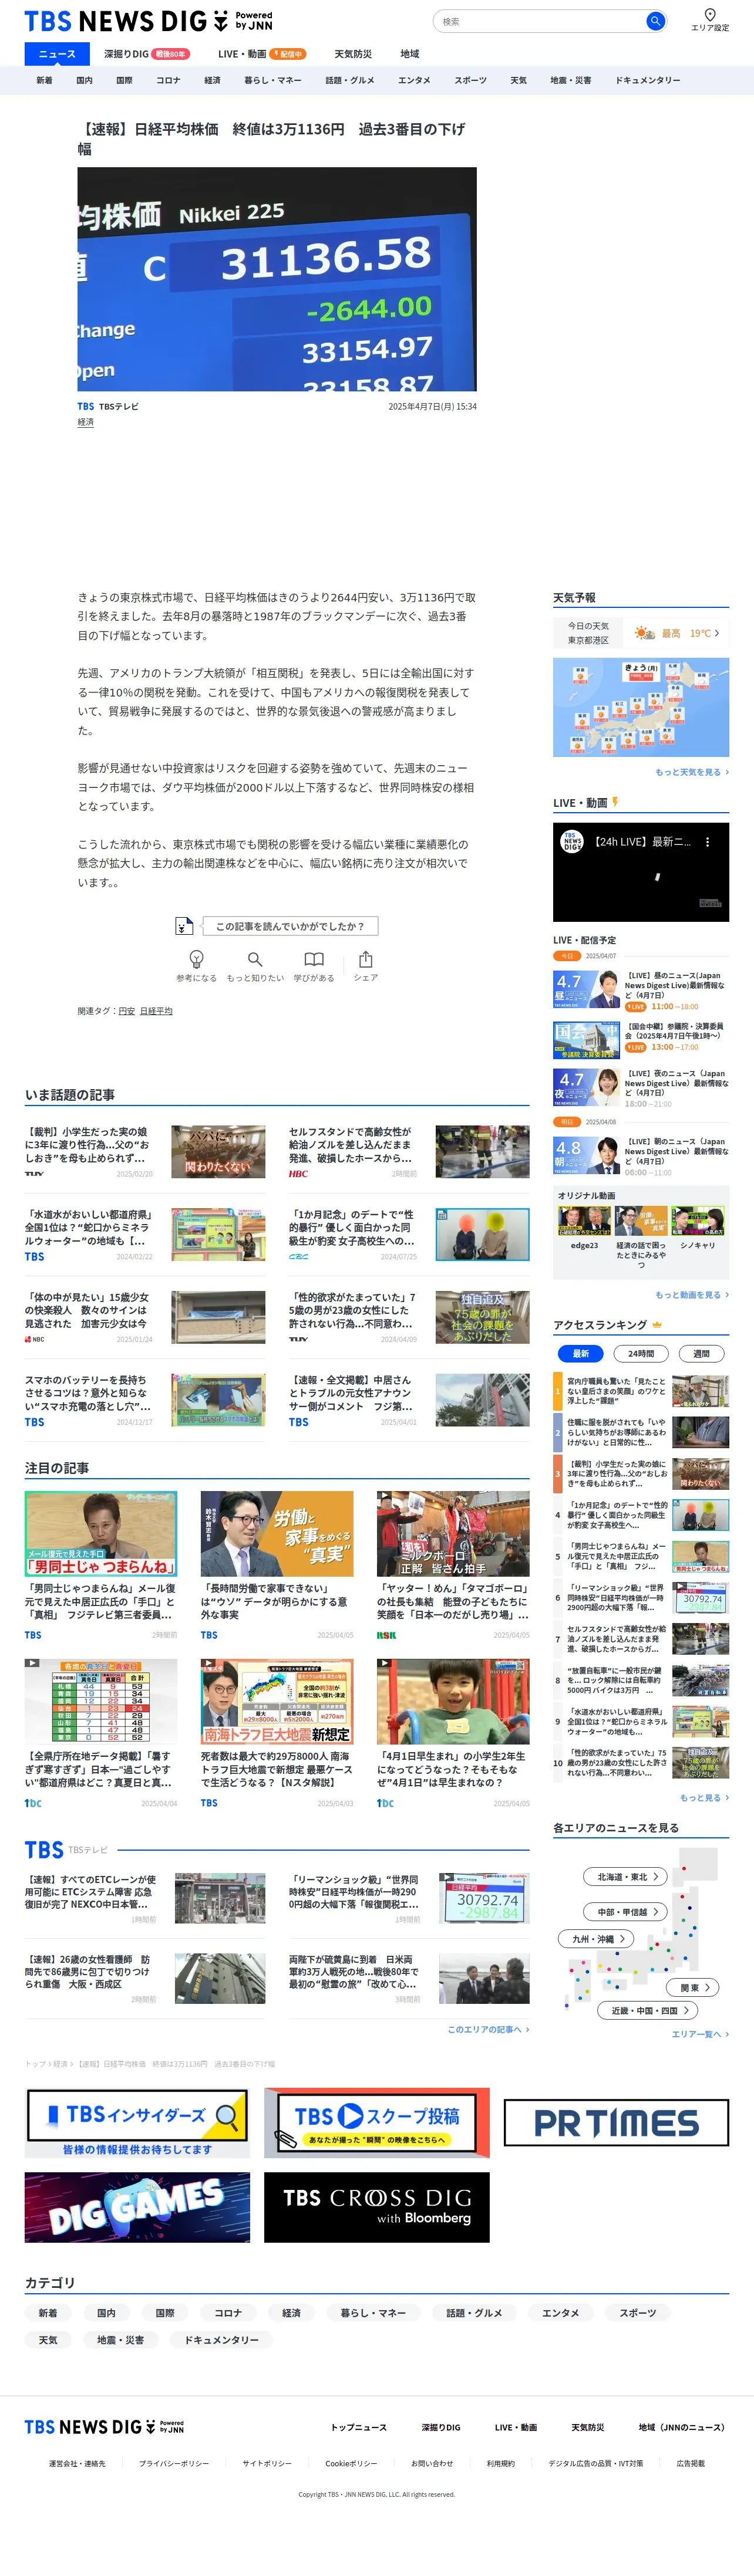Click 話題・グルメ category pill at bottom
This screenshot has width=754, height=2576.
474,2313
